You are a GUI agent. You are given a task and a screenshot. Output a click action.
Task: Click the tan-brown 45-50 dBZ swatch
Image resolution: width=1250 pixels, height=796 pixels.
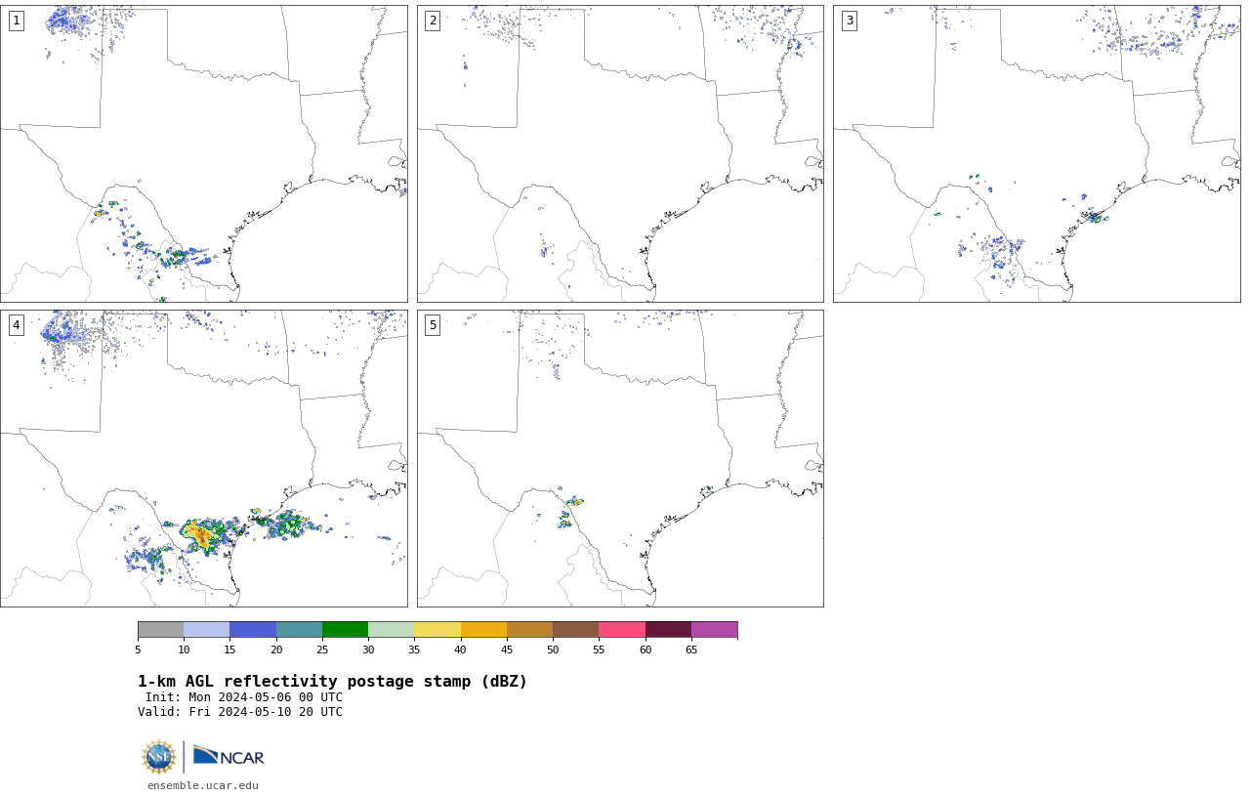click(x=529, y=629)
